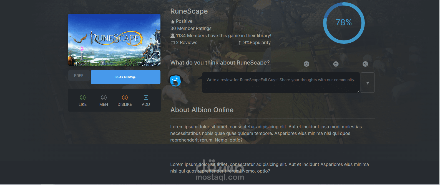The width and height of the screenshot is (440, 185).
Task: Click the ADD to library plus icon
Action: pos(146,97)
